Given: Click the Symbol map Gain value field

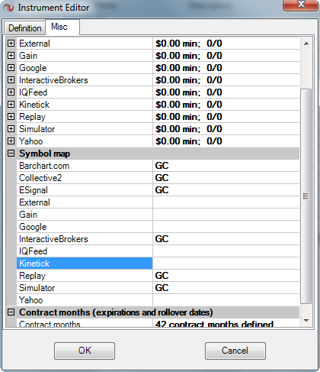Looking at the screenshot, I should 226,215.
